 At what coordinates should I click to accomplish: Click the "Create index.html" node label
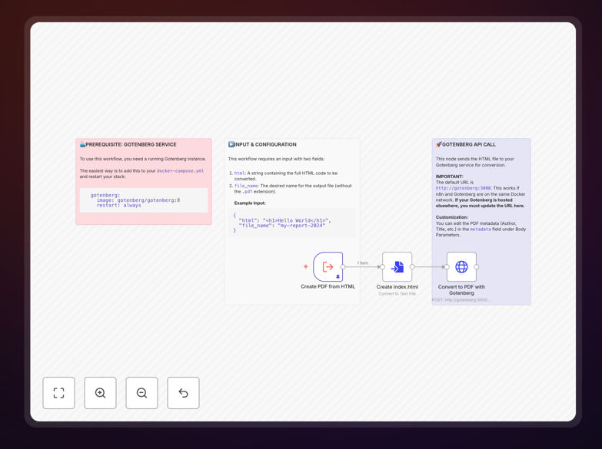point(397,287)
